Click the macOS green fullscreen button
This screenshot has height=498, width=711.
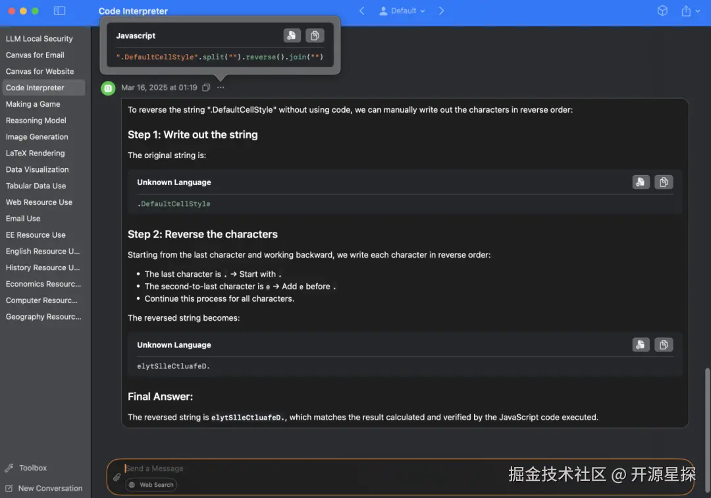pos(35,11)
